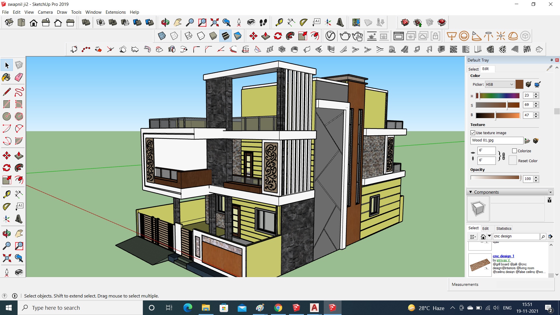The width and height of the screenshot is (560, 315).
Task: Open author srinivas V. link
Action: coord(503,260)
